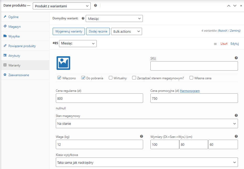Screen dimensions: 244x169
Task: Open variant #85 Miesiąc attribute dropdown
Action: point(78,43)
